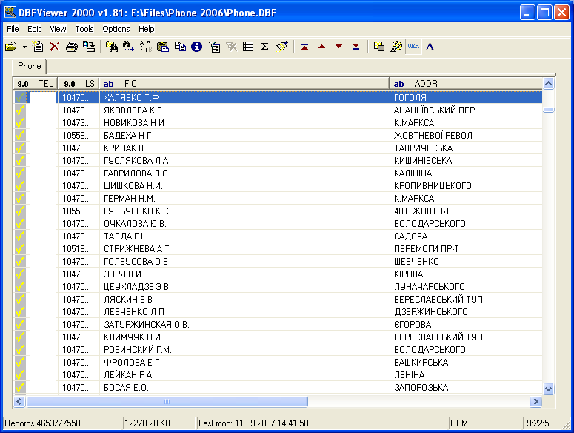Image resolution: width=574 pixels, height=433 pixels.
Task: Open the Help menu
Action: click(147, 29)
